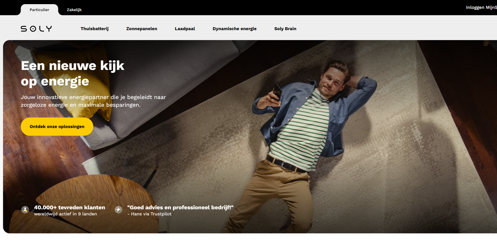Open the Zonnepanelen menu item

tap(142, 29)
